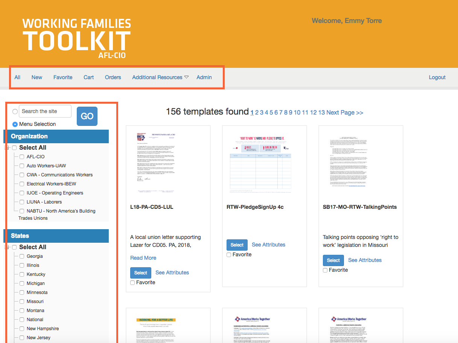Check the Georgia state checkbox
Image resolution: width=458 pixels, height=343 pixels.
22,256
